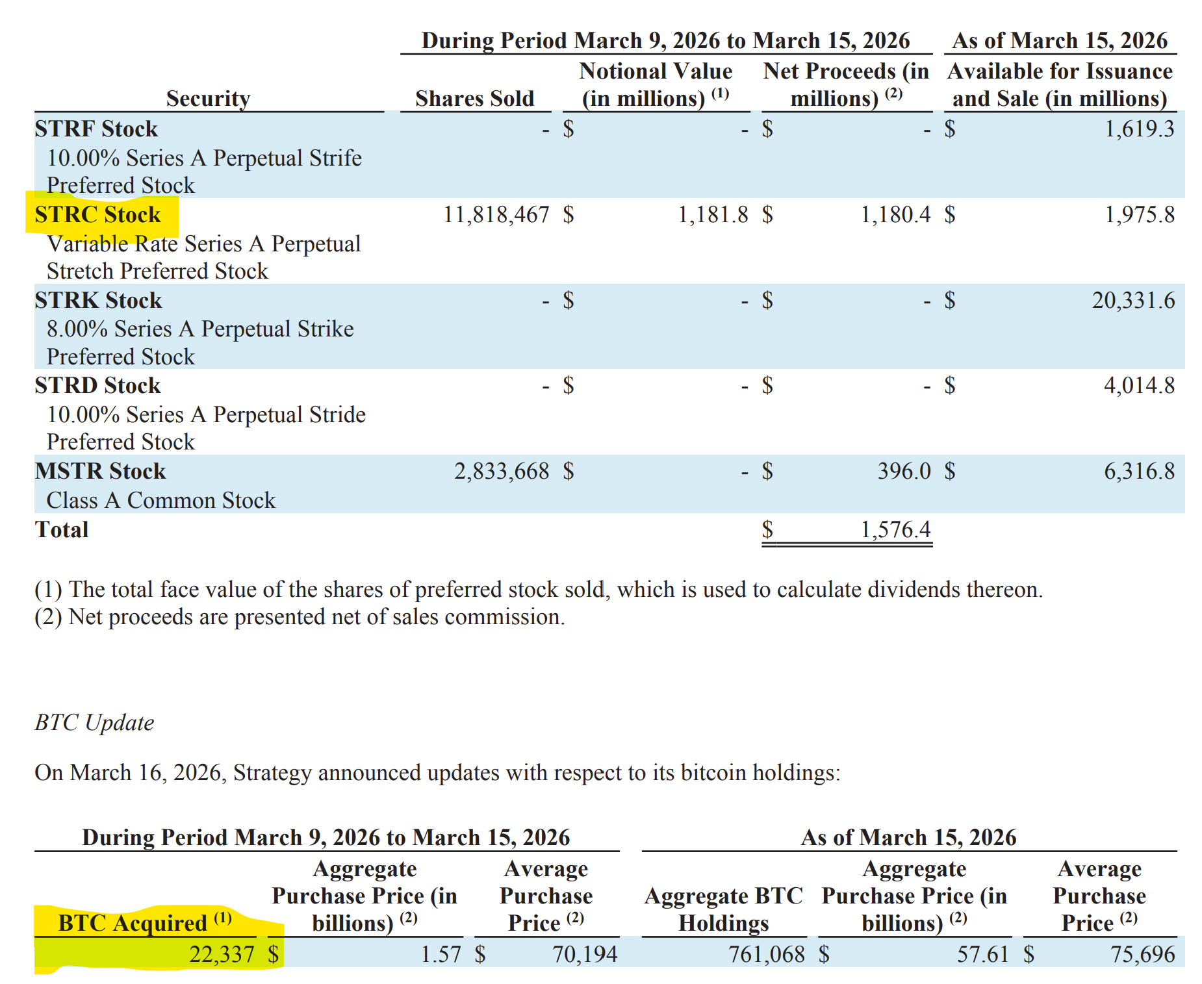1202x984 pixels.
Task: Select the Total net proceeds 1,576.4
Action: point(896,529)
